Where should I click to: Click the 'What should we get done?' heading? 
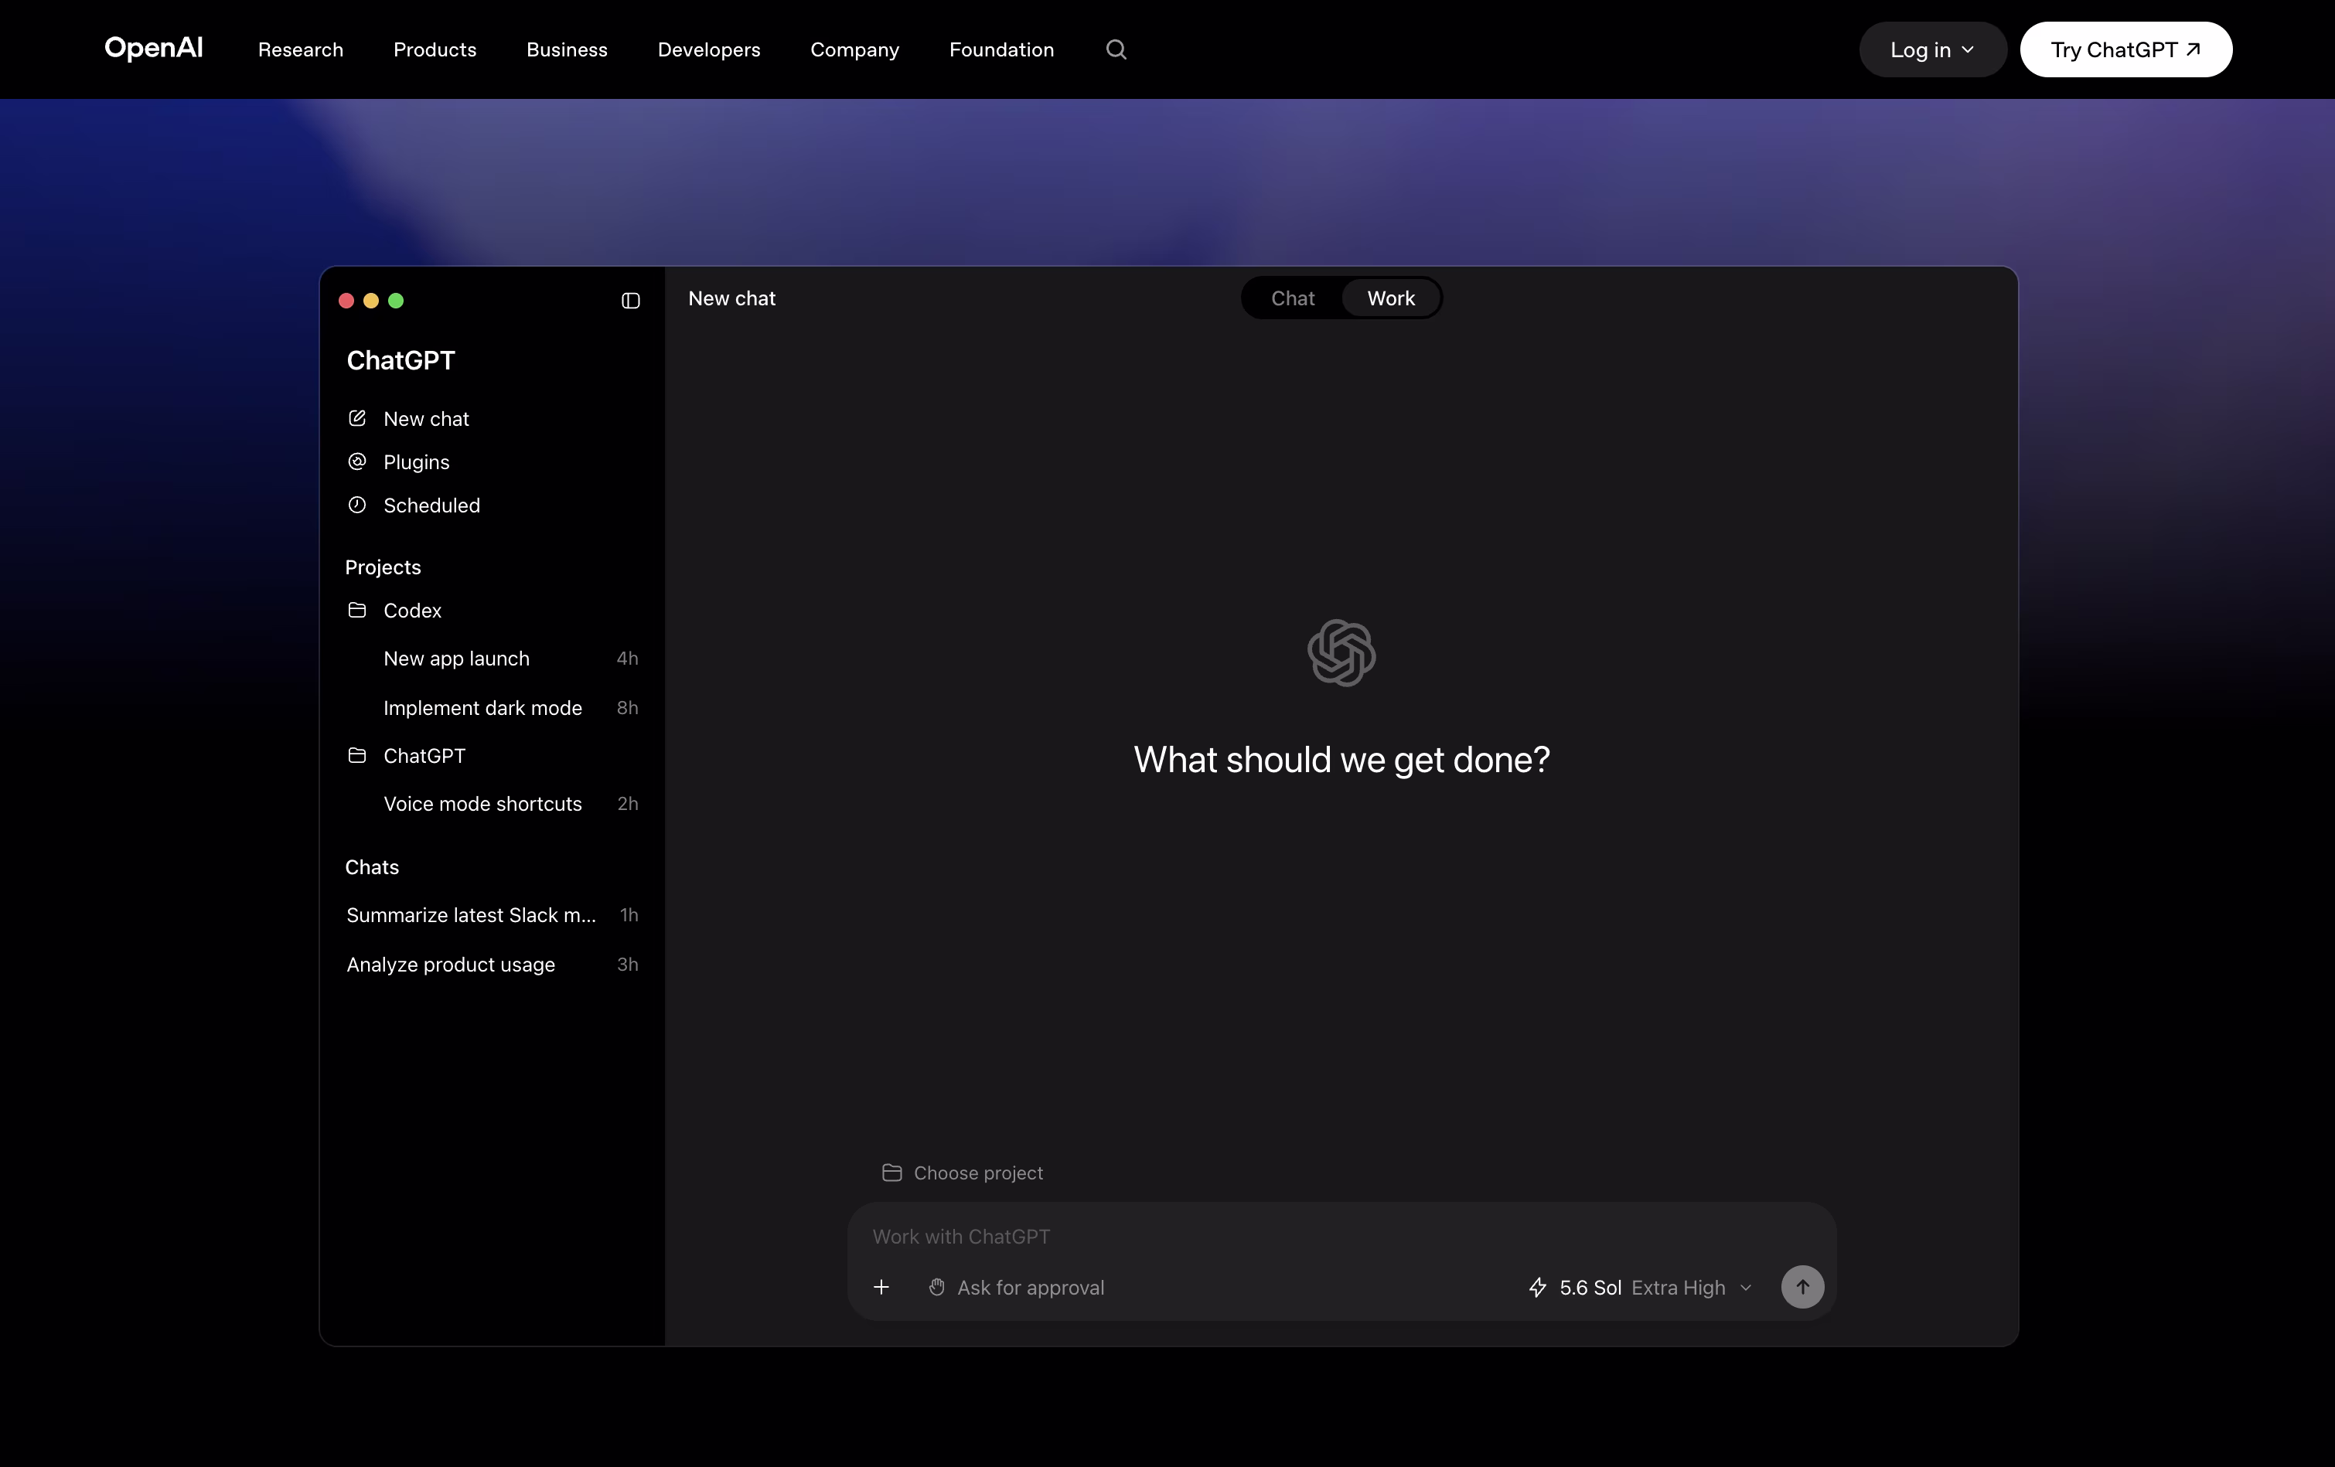click(1341, 759)
